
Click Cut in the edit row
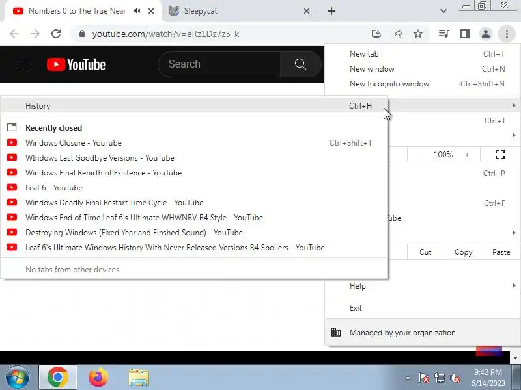(425, 252)
